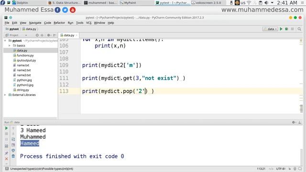
Task: Click the gray stop square in the top toolbar
Action: tap(292, 29)
